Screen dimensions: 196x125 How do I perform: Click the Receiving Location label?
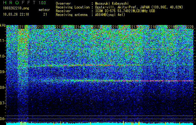73,7
